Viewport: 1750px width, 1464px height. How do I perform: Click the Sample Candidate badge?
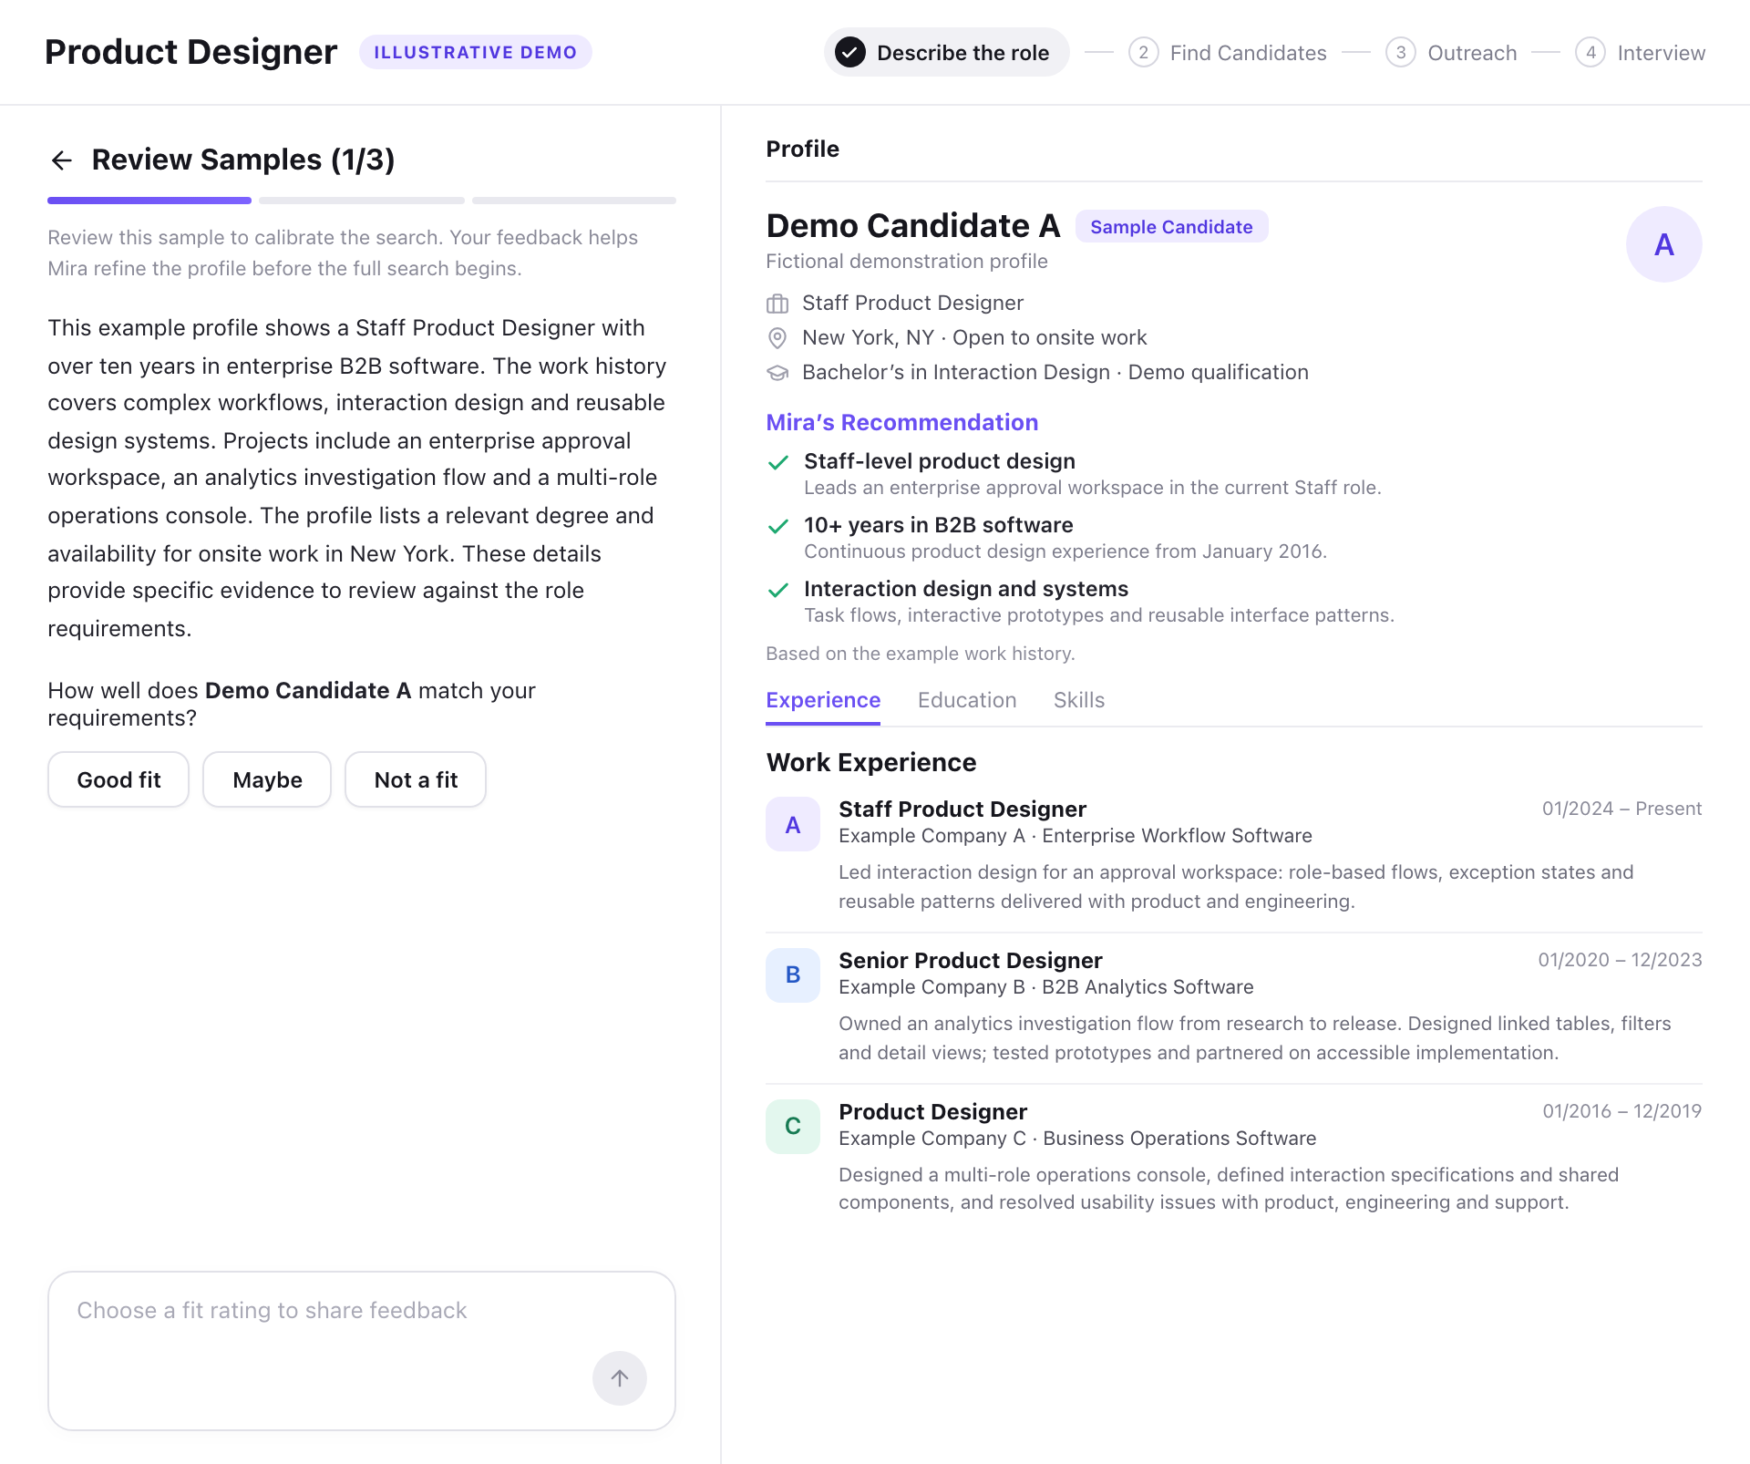coord(1171,227)
